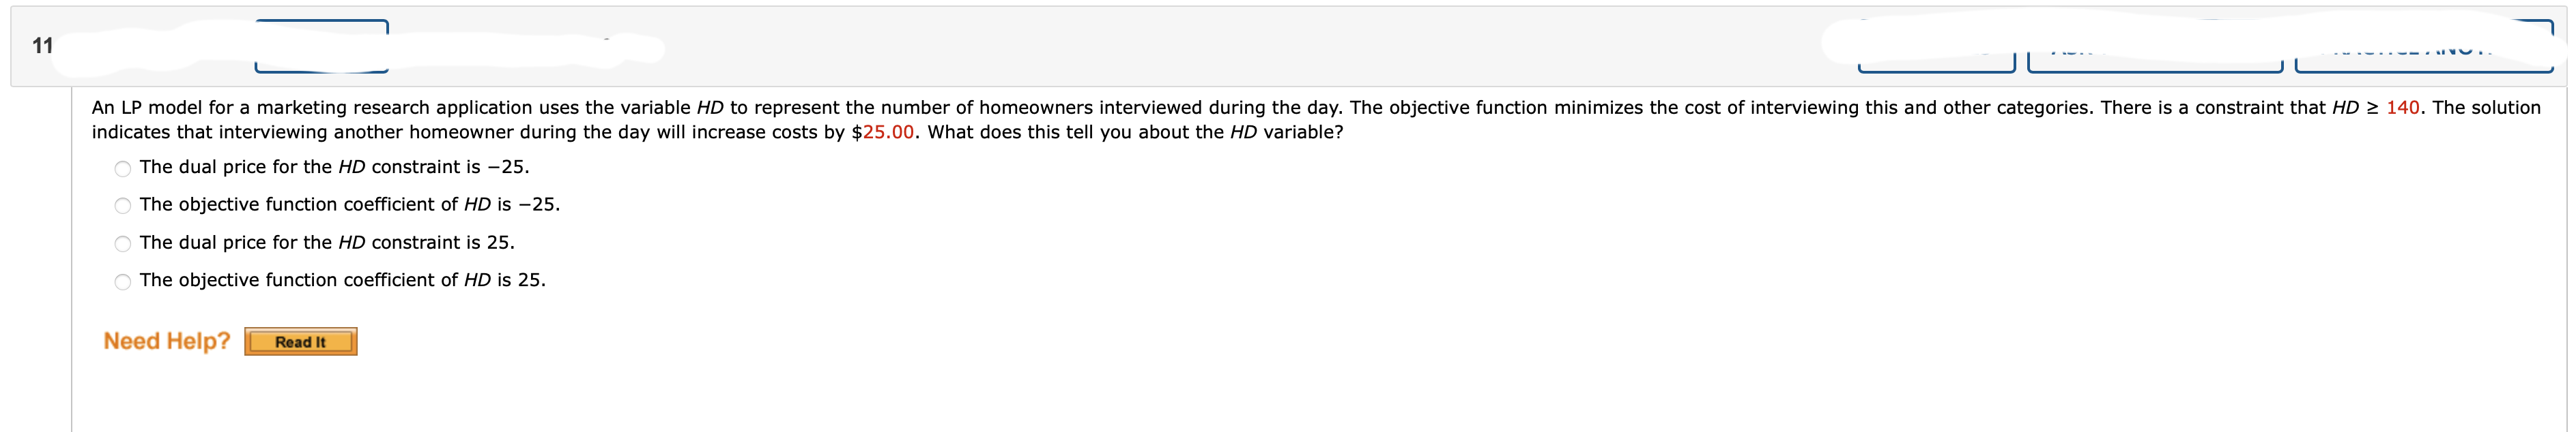Click the Read It help button

301,341
